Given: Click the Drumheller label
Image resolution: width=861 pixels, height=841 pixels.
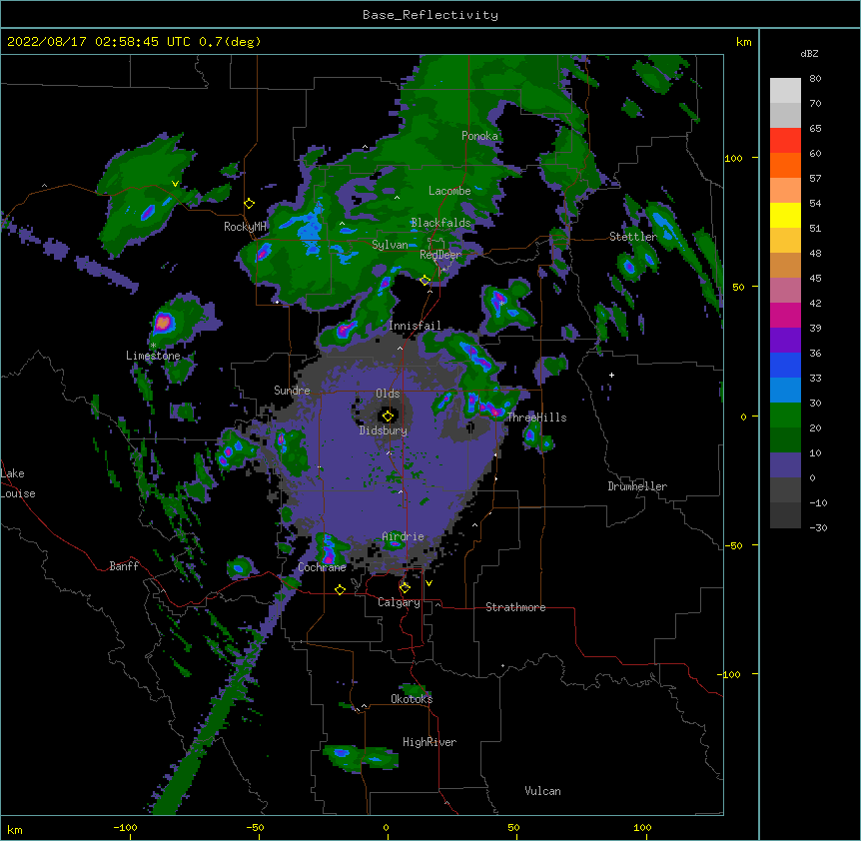Looking at the screenshot, I should [637, 486].
